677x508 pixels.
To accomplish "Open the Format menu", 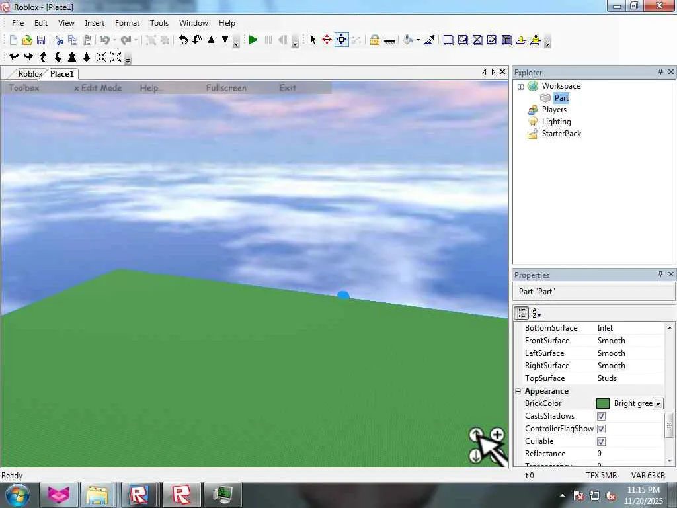I will [x=127, y=23].
